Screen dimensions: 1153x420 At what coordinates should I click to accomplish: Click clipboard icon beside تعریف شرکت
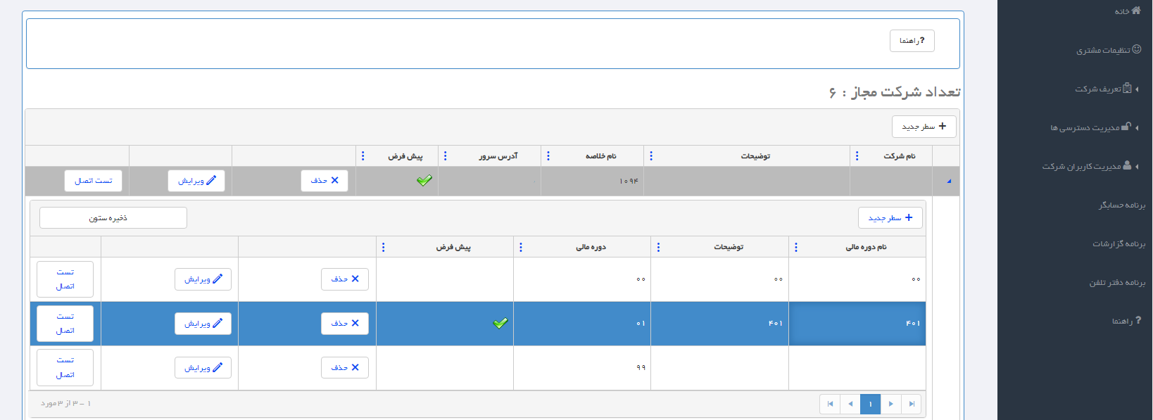[1128, 88]
